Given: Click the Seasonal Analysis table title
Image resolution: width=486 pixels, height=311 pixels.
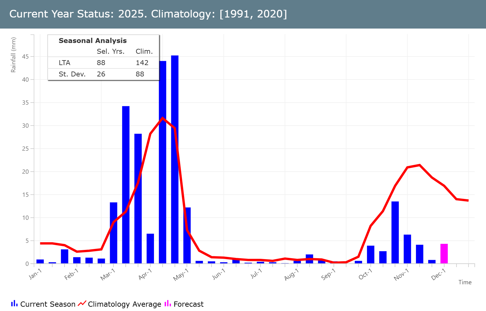Looking at the screenshot, I should tap(93, 41).
